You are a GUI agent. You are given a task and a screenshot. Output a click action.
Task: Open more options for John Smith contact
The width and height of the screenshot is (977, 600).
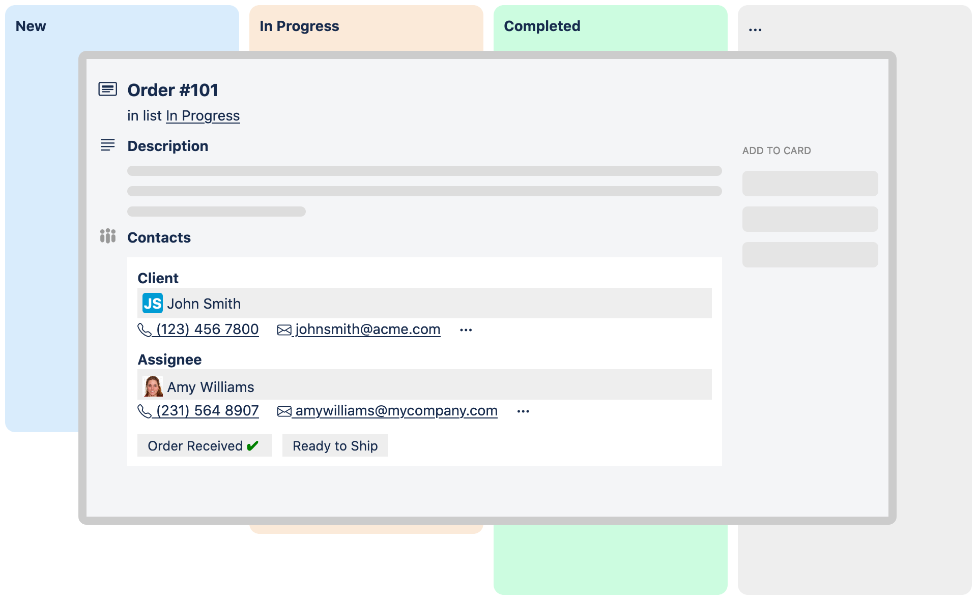pyautogui.click(x=466, y=330)
